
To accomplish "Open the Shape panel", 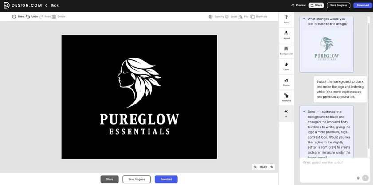I will point(286,82).
